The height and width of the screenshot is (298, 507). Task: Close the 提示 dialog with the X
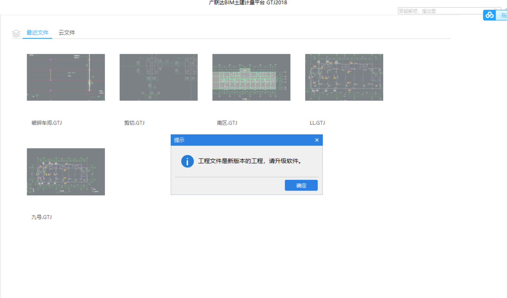pos(317,140)
